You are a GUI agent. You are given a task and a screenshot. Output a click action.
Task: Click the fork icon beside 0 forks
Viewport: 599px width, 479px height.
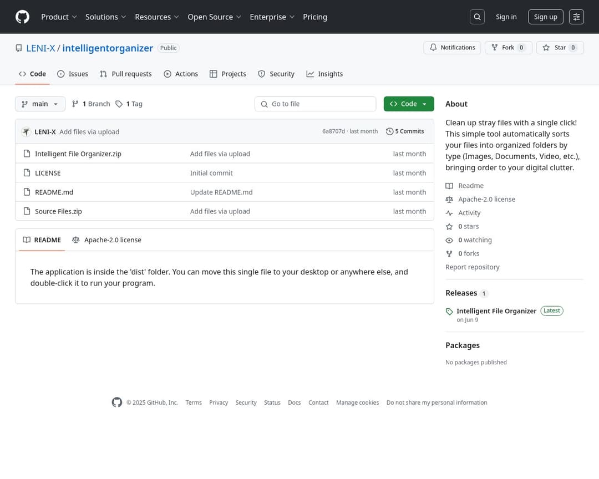click(449, 253)
